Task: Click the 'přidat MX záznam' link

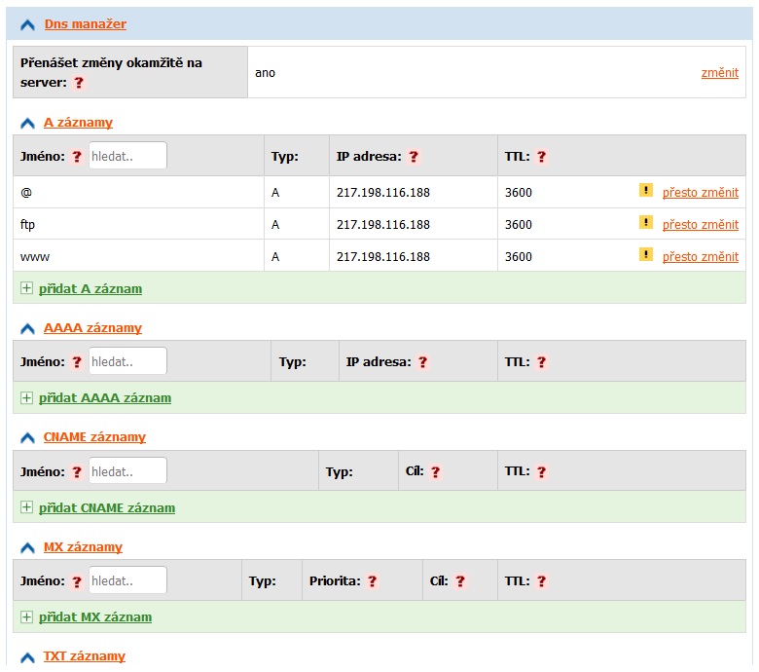Action: click(x=94, y=616)
